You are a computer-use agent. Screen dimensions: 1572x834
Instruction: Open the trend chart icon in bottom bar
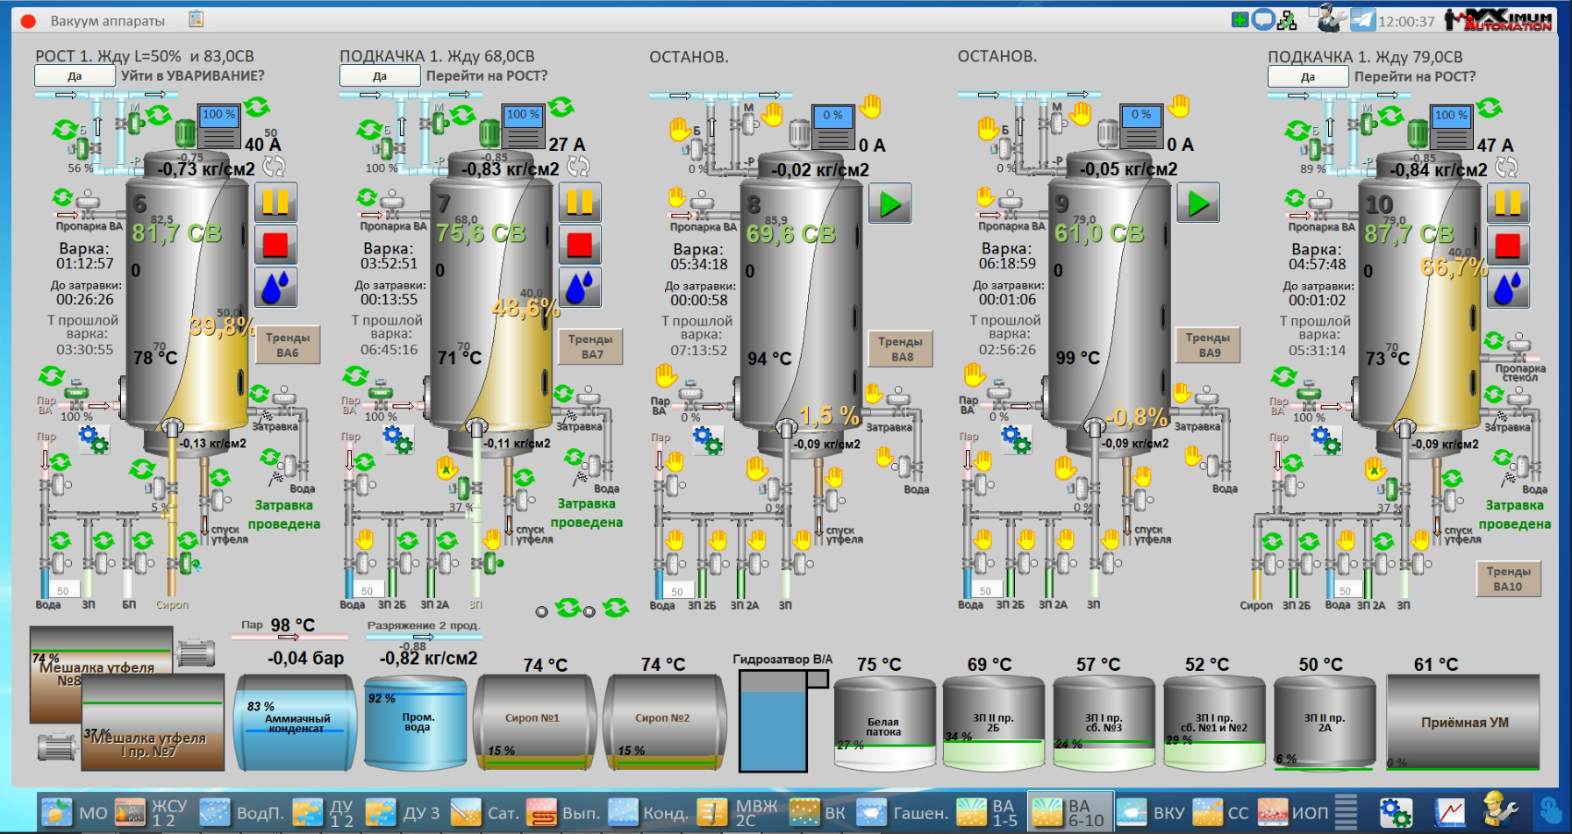click(x=1450, y=812)
